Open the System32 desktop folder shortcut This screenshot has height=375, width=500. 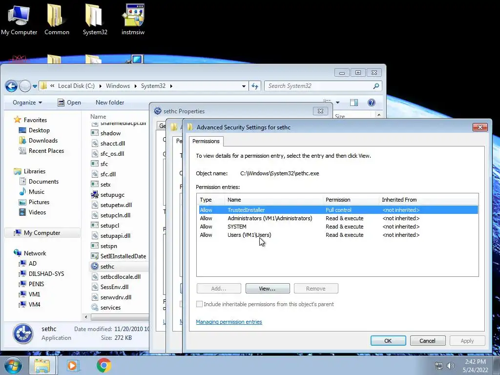(x=95, y=20)
